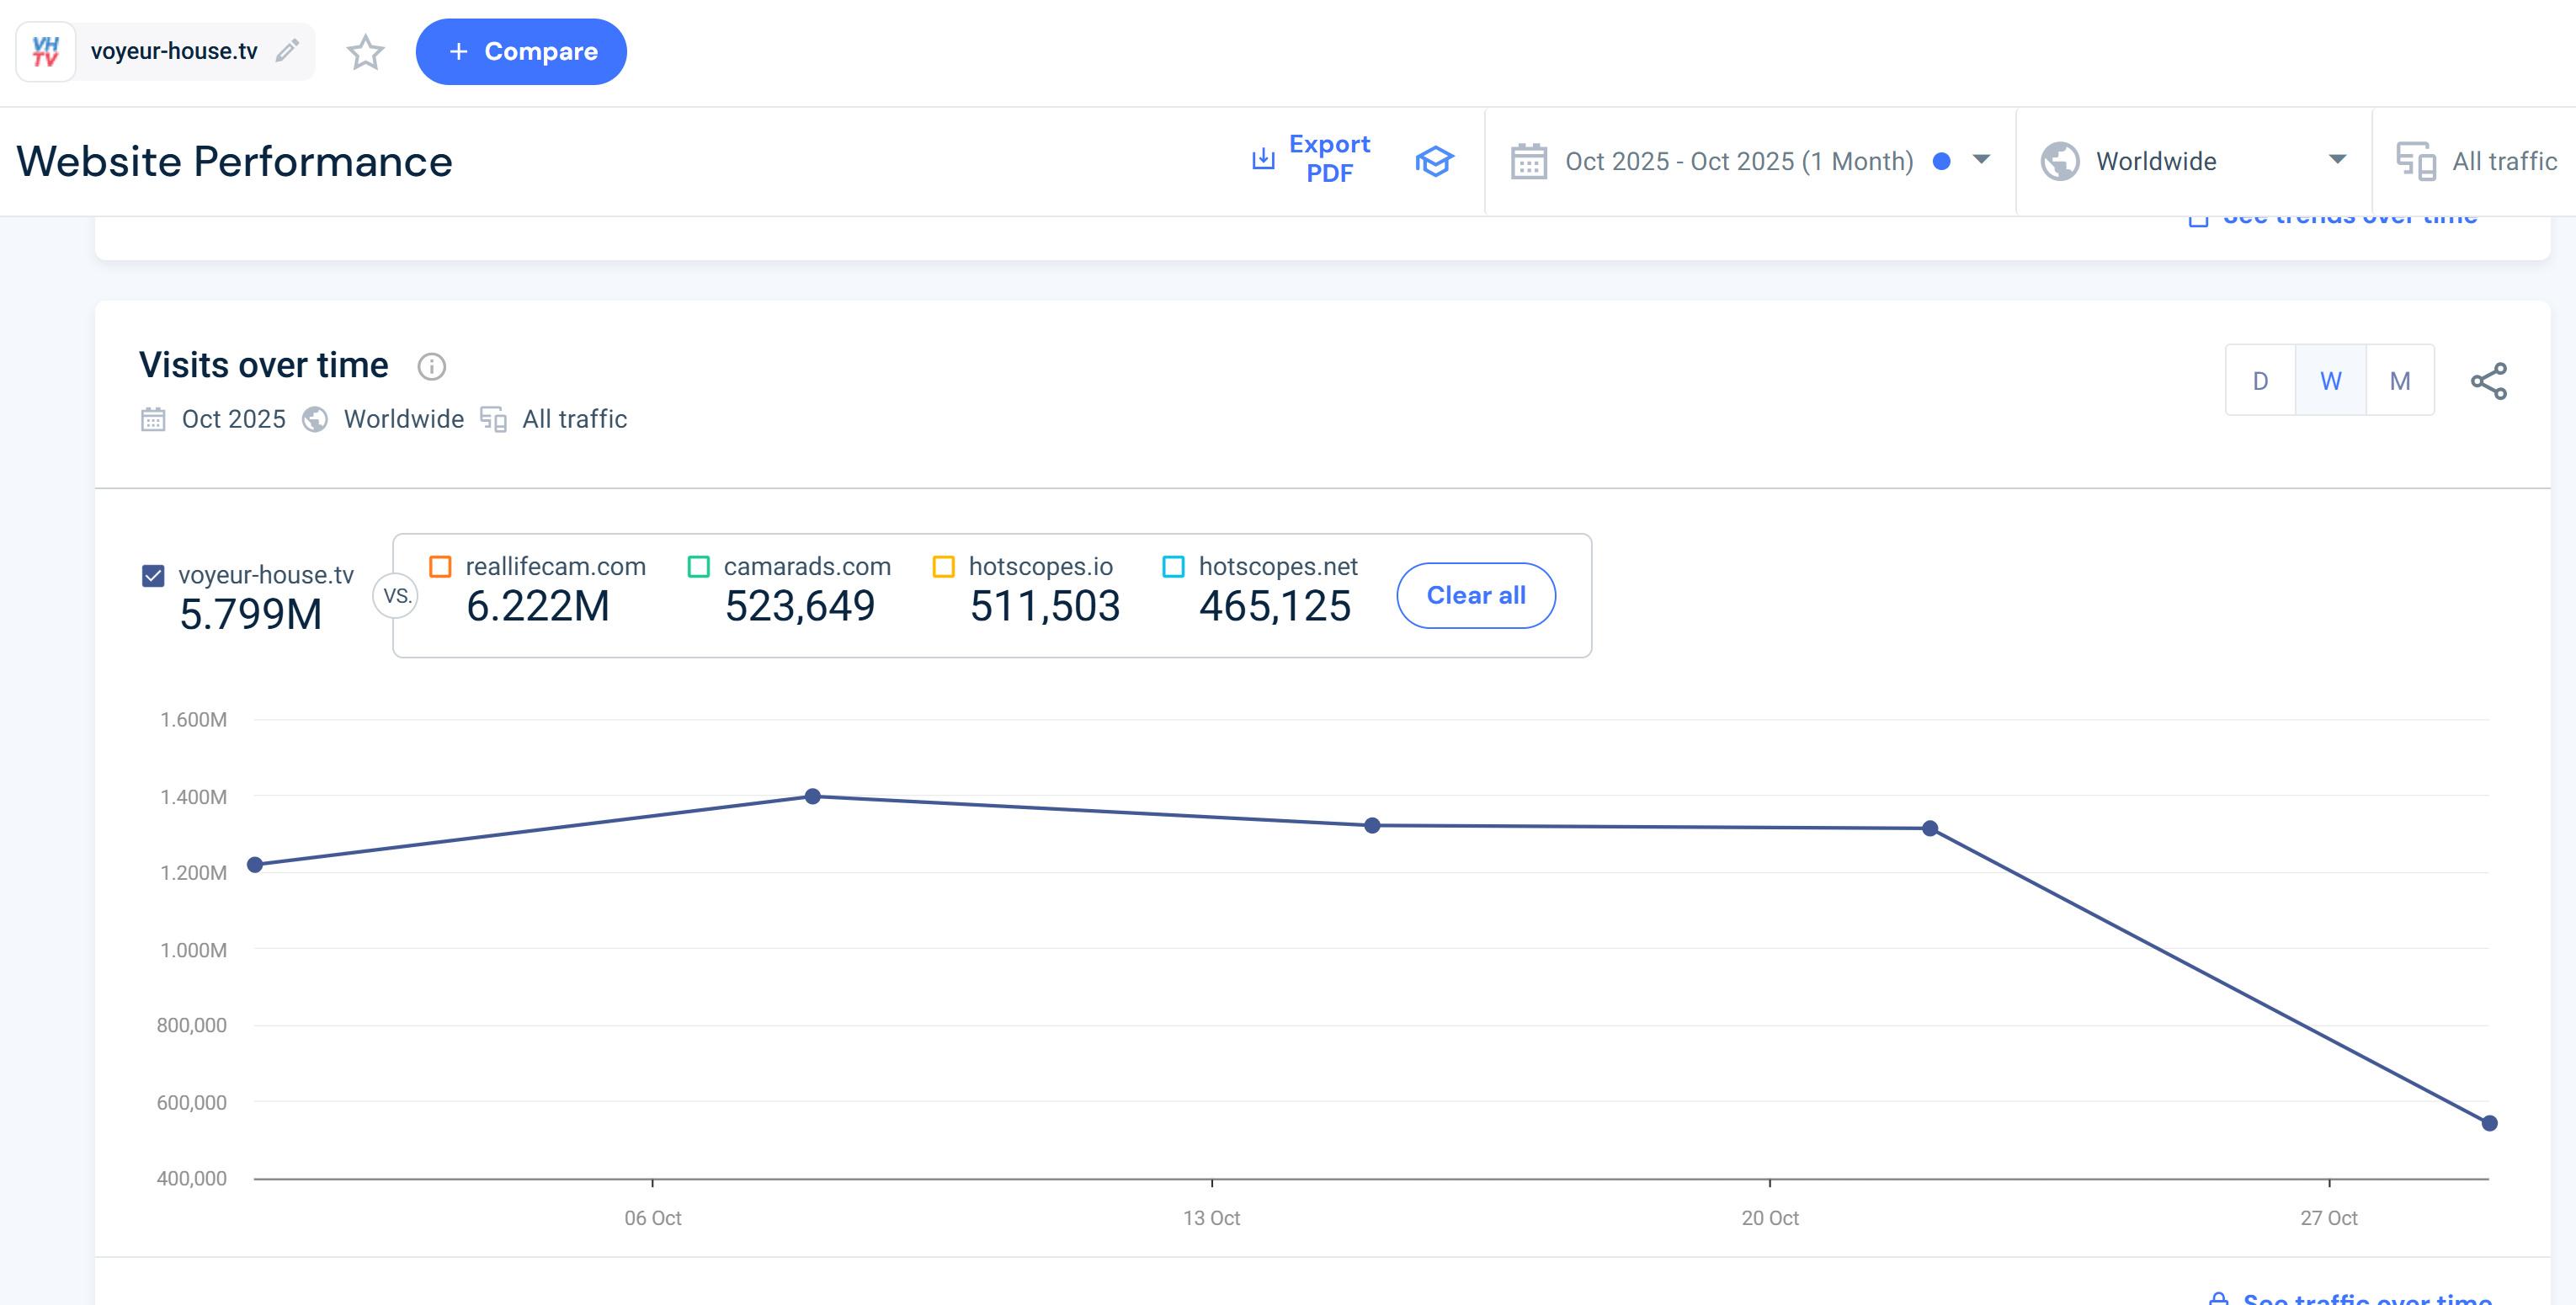Image resolution: width=2576 pixels, height=1305 pixels.
Task: Switch chart to daily D view
Action: [2260, 381]
